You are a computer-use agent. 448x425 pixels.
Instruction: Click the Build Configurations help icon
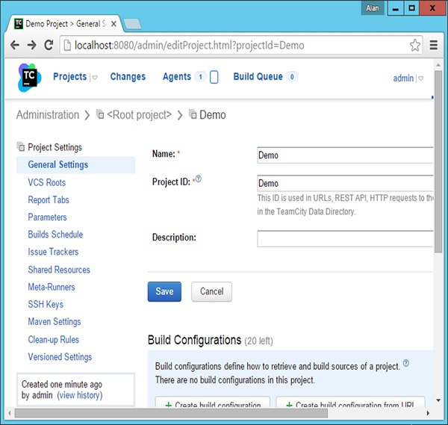[406, 363]
